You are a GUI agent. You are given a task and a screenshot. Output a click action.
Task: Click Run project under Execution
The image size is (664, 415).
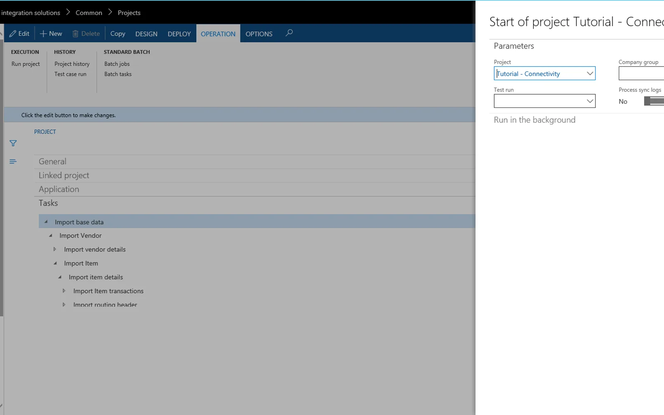tap(26, 64)
